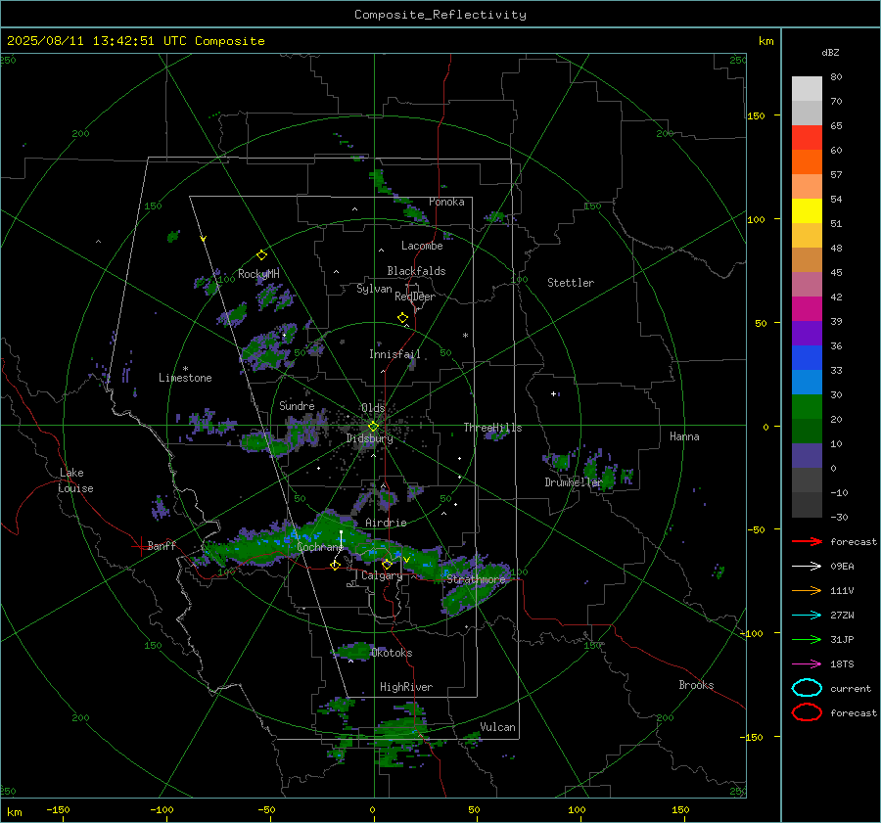The image size is (881, 823).
Task: Click the green 31JP arrow legend icon
Action: [x=807, y=639]
